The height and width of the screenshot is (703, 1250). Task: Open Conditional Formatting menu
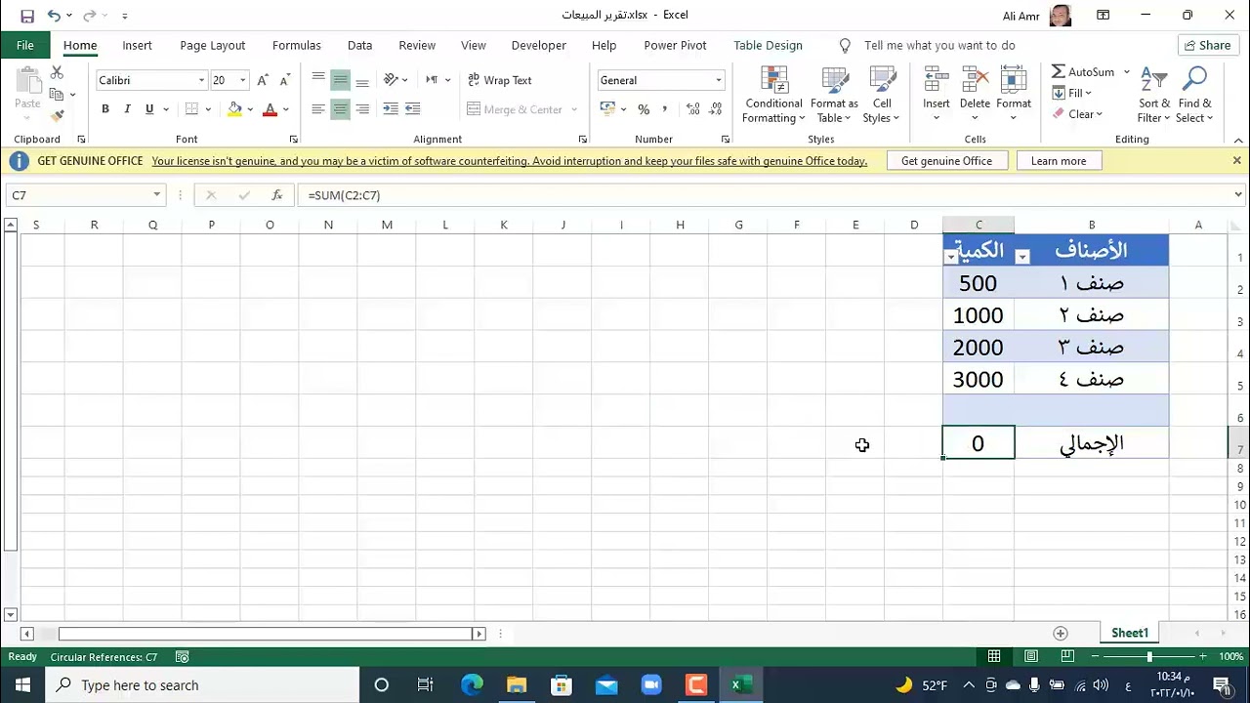pos(773,96)
